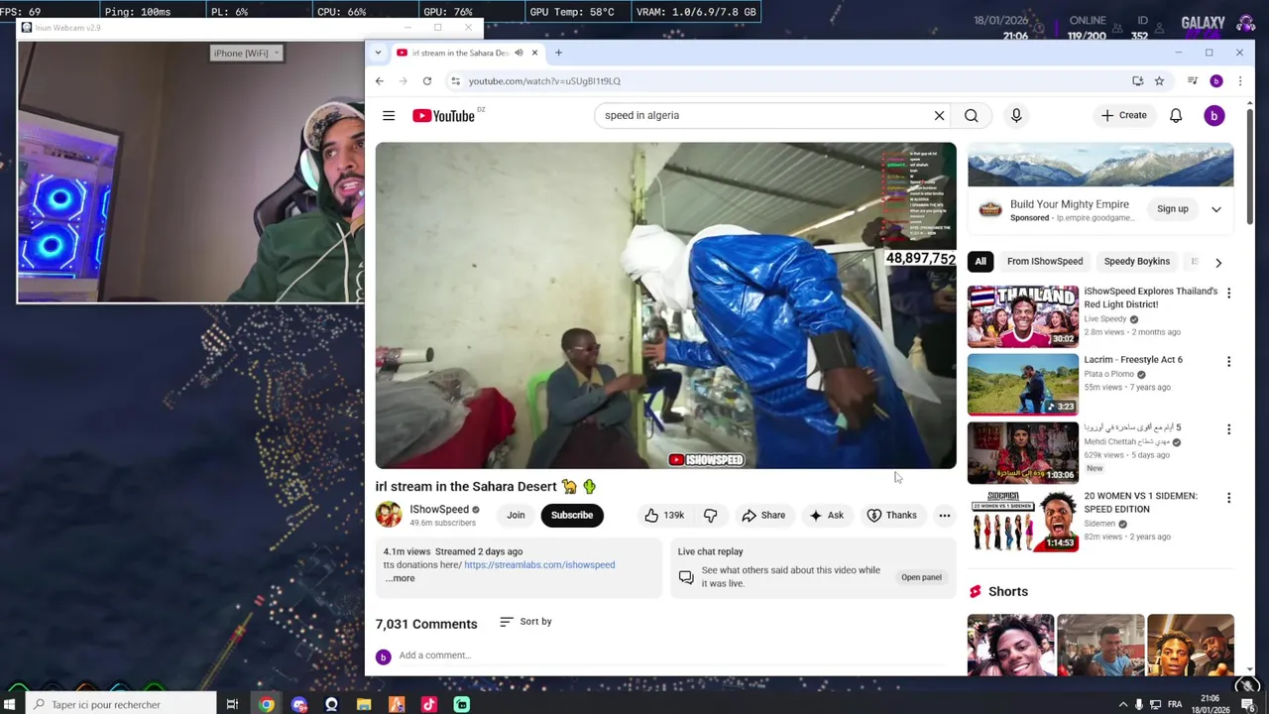The image size is (1269, 714).
Task: Open the live chat replay panel
Action: pos(921,577)
